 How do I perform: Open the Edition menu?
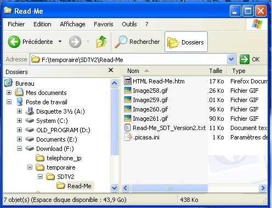[x=42, y=24]
